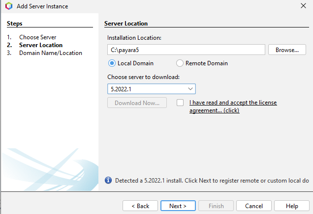Cancel the Add Server Instance dialog
The image size is (313, 214).
pyautogui.click(x=254, y=206)
